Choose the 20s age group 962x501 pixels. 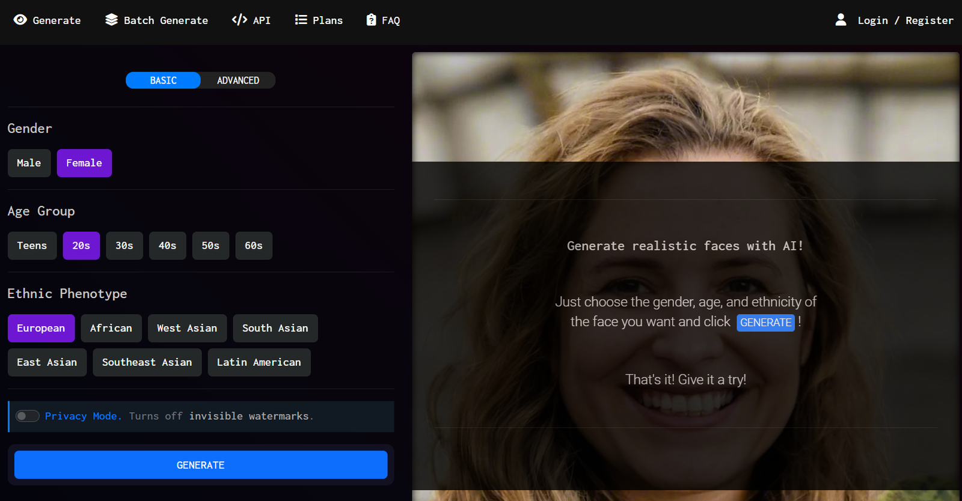[x=81, y=246]
